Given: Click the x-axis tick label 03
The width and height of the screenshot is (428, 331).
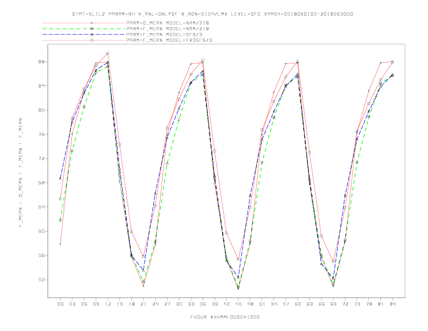Looking at the screenshot, I should [72, 304].
